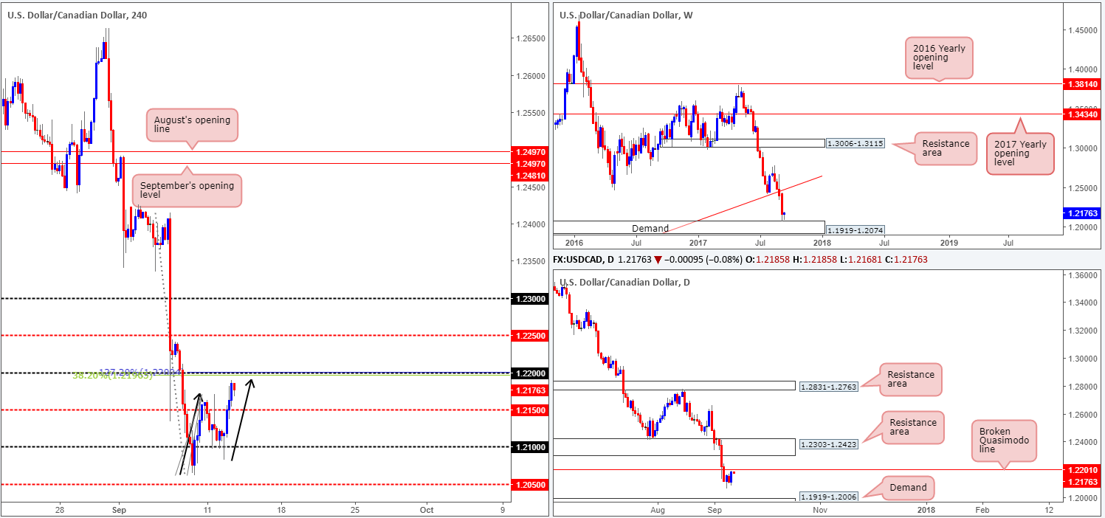Click '2019' on the weekly time axis
This screenshot has width=1105, height=518.
[949, 242]
